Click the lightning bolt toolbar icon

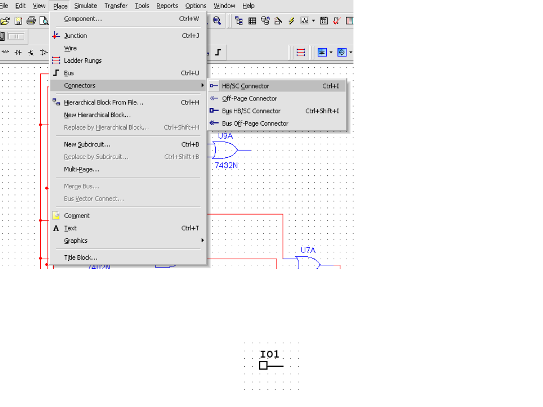(291, 21)
